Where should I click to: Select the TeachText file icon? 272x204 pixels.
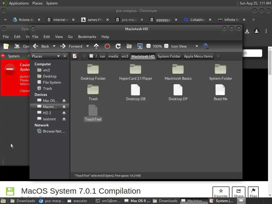(x=93, y=110)
